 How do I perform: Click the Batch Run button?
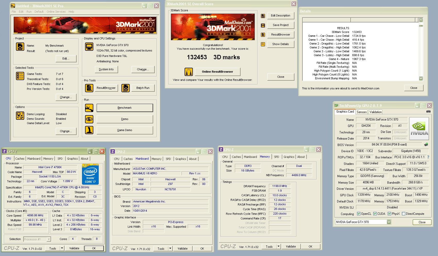[x=143, y=88]
